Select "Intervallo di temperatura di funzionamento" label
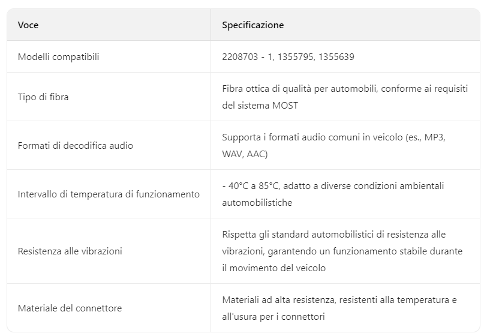 pos(109,194)
